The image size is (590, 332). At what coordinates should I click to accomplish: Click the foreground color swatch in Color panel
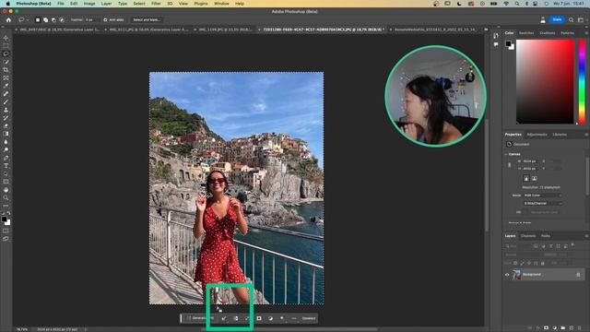[508, 43]
